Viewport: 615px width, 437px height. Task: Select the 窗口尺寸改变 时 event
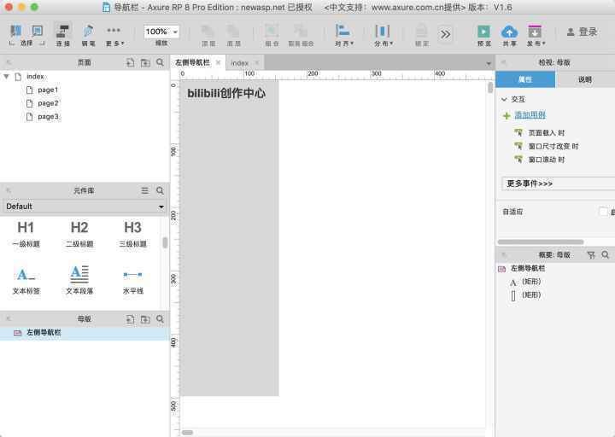(x=553, y=146)
